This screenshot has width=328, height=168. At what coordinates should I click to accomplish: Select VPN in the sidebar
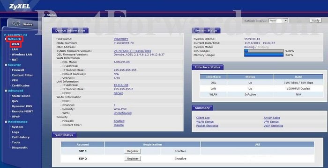[15, 80]
